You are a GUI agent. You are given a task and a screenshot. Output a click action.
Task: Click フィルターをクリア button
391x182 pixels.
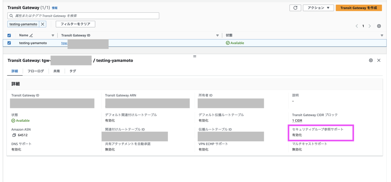[76, 24]
